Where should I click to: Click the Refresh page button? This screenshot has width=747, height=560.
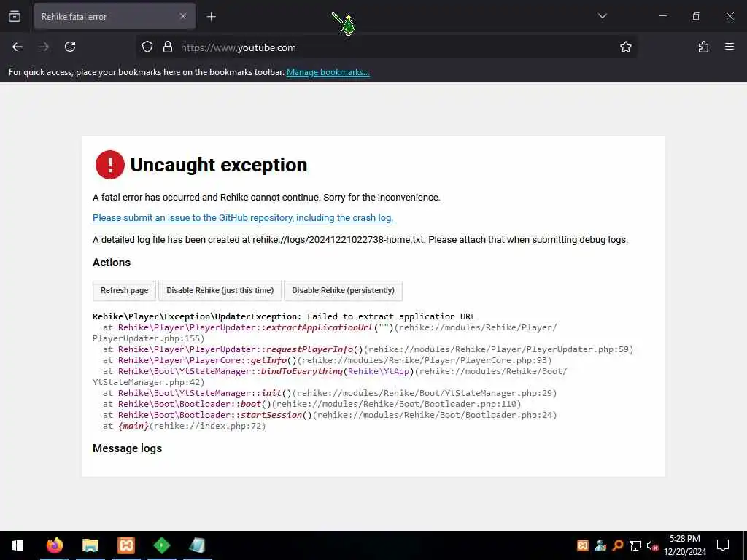(124, 290)
